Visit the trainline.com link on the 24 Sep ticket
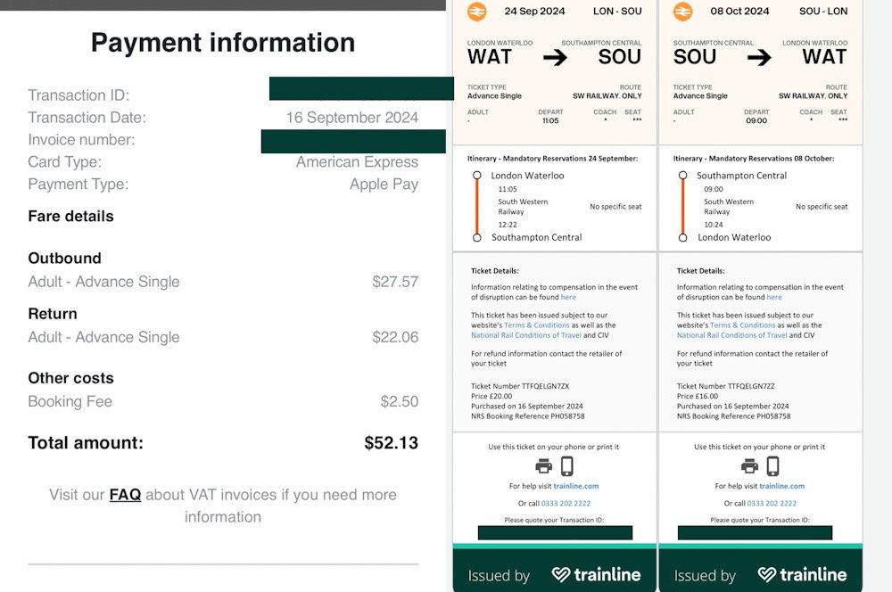Image resolution: width=892 pixels, height=592 pixels. point(575,486)
